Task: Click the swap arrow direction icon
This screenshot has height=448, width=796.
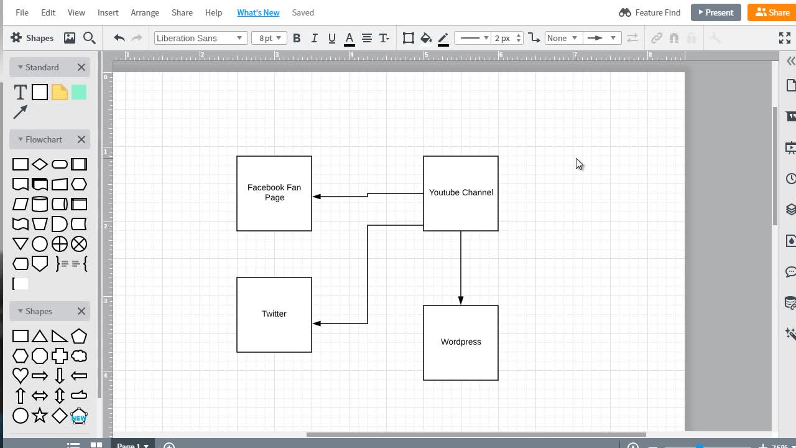Action: coord(632,38)
